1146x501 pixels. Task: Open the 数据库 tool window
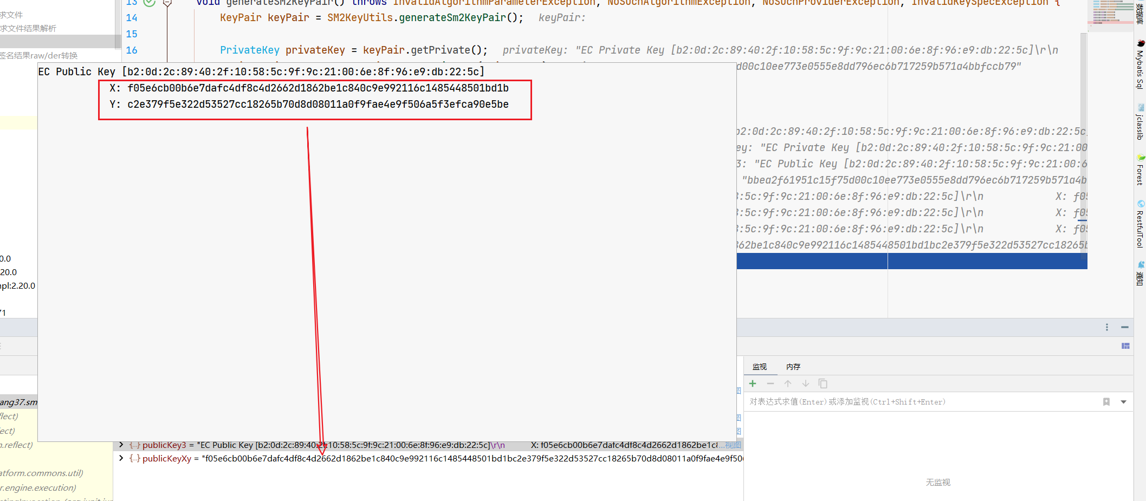pyautogui.click(x=1140, y=12)
